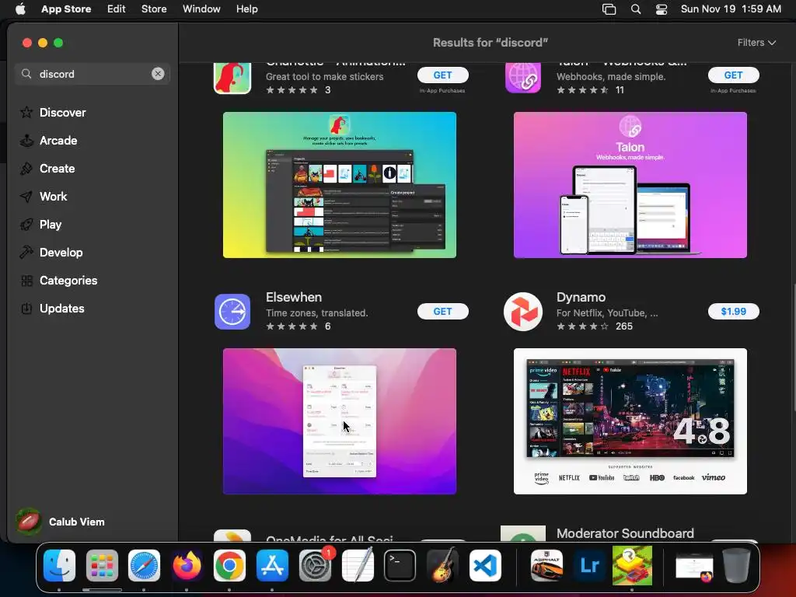Clear the discord search text
796x597 pixels.
(158, 74)
